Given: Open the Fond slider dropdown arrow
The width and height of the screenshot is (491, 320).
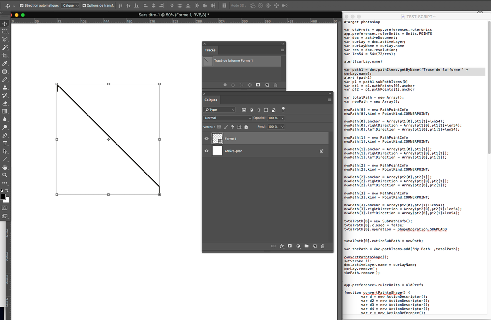Looking at the screenshot, I should click(282, 127).
